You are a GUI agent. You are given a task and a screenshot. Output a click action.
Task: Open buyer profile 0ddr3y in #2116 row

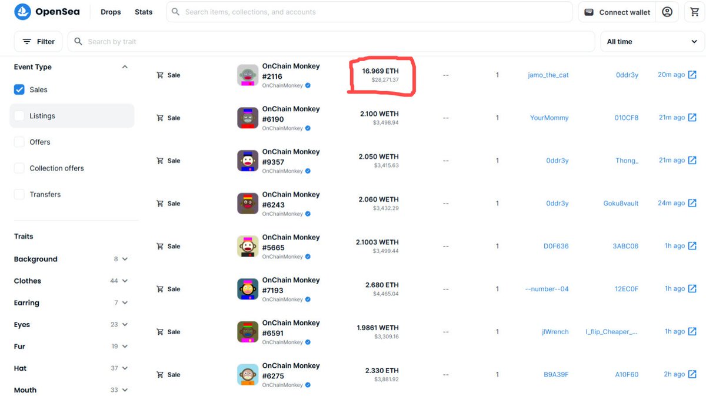click(x=627, y=75)
